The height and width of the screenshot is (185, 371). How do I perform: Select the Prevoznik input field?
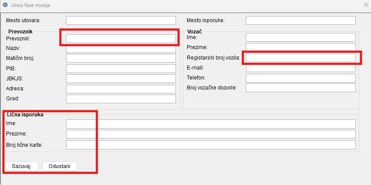121,39
